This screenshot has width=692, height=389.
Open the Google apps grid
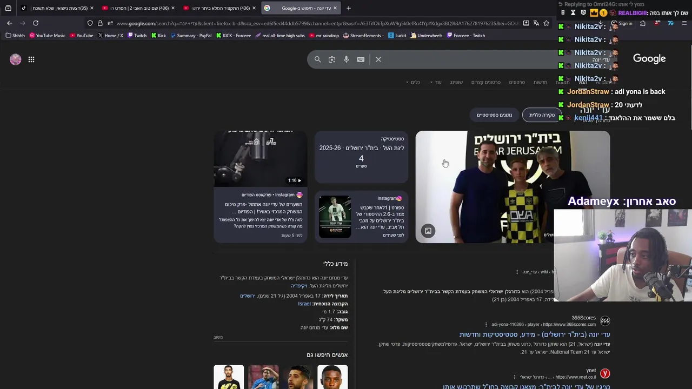click(31, 59)
